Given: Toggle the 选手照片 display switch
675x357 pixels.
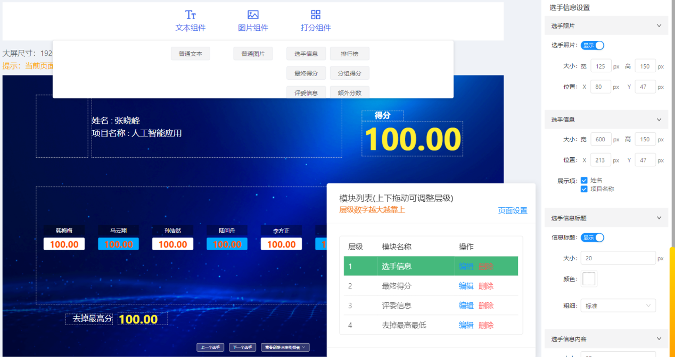Looking at the screenshot, I should coord(592,46).
